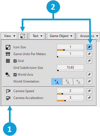Disable the World Axis checkbox

pos(15,75)
